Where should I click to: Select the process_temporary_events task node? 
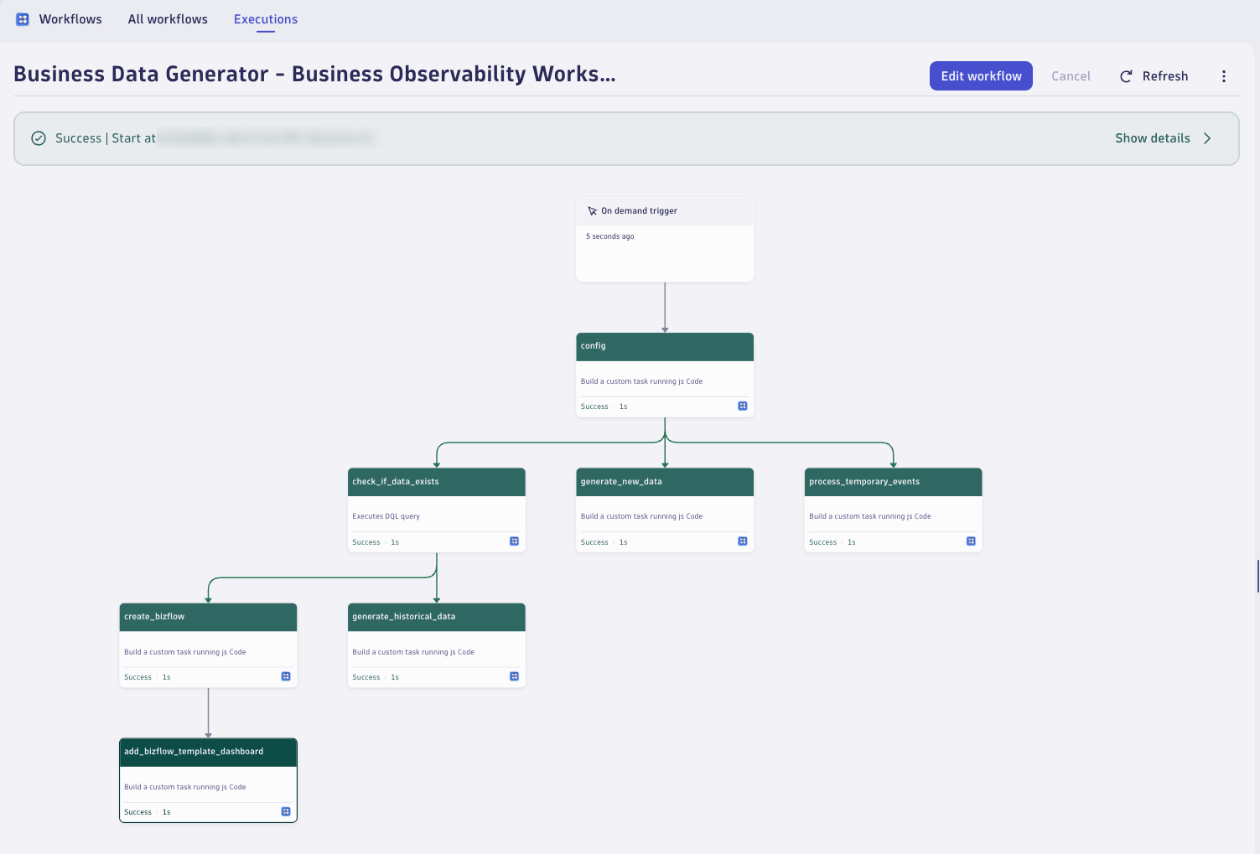tap(893, 510)
